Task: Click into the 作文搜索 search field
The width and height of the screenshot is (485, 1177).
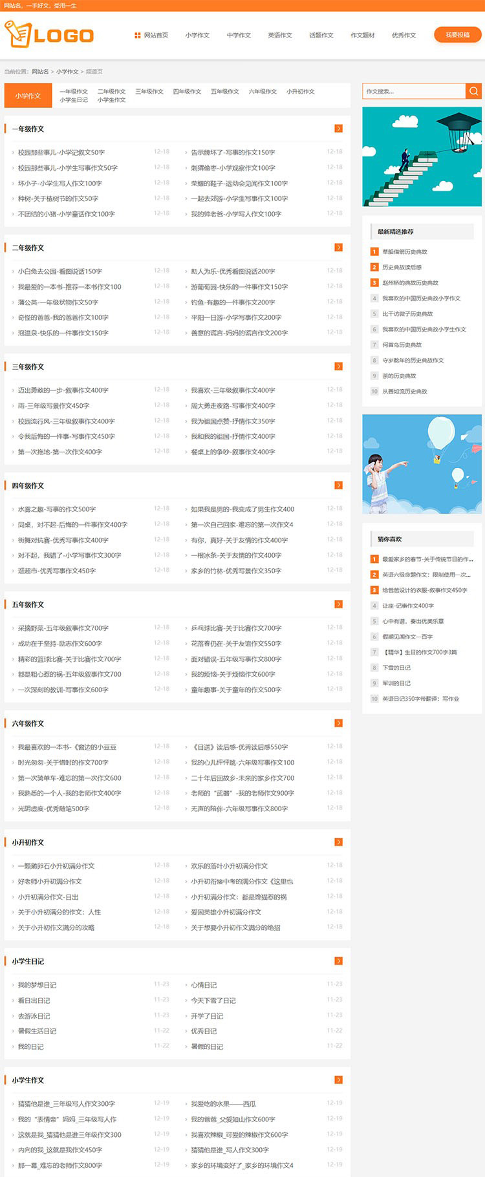Action: (414, 91)
